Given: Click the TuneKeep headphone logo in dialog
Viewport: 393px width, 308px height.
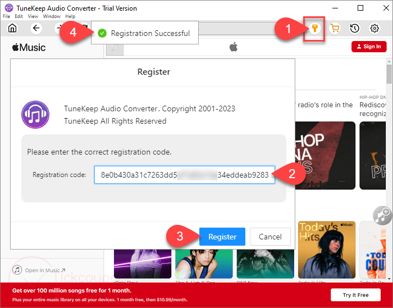Looking at the screenshot, I should (x=35, y=114).
